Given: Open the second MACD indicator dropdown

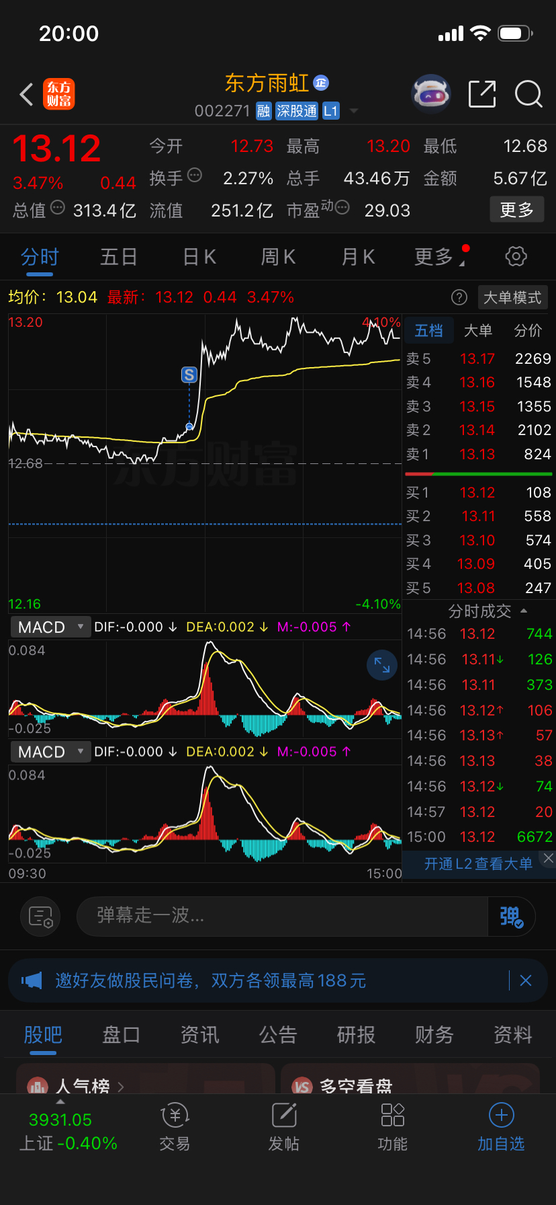Looking at the screenshot, I should 50,752.
